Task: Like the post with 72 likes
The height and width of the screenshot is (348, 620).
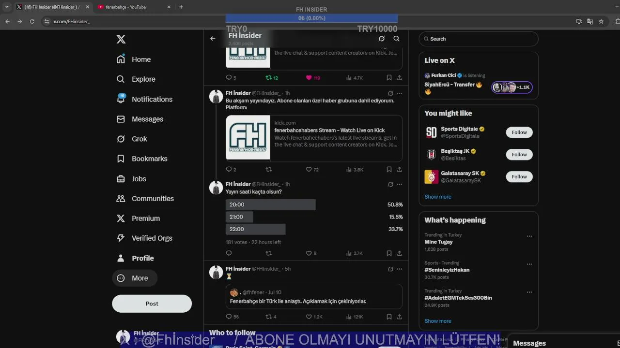Action: (x=312, y=170)
